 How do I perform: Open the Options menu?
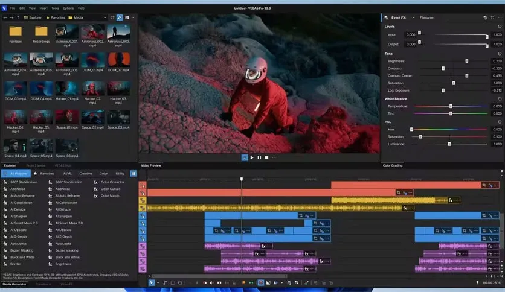68,8
